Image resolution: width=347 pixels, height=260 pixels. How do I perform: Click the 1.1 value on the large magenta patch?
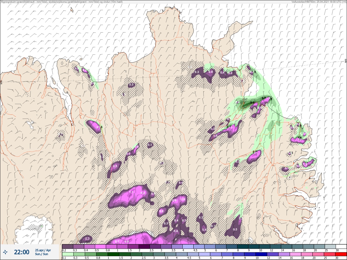(x=131, y=192)
